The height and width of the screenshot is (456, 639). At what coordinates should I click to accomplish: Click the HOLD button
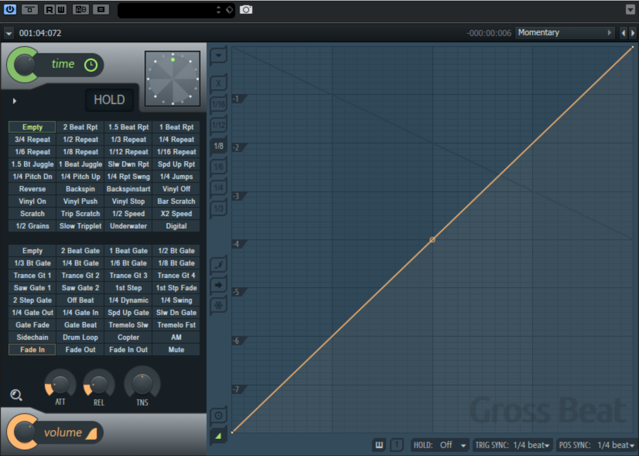click(x=109, y=100)
